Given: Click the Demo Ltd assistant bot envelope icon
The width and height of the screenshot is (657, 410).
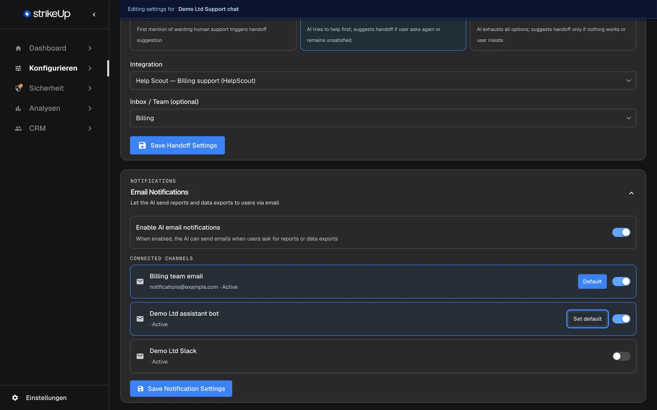Looking at the screenshot, I should (x=140, y=319).
